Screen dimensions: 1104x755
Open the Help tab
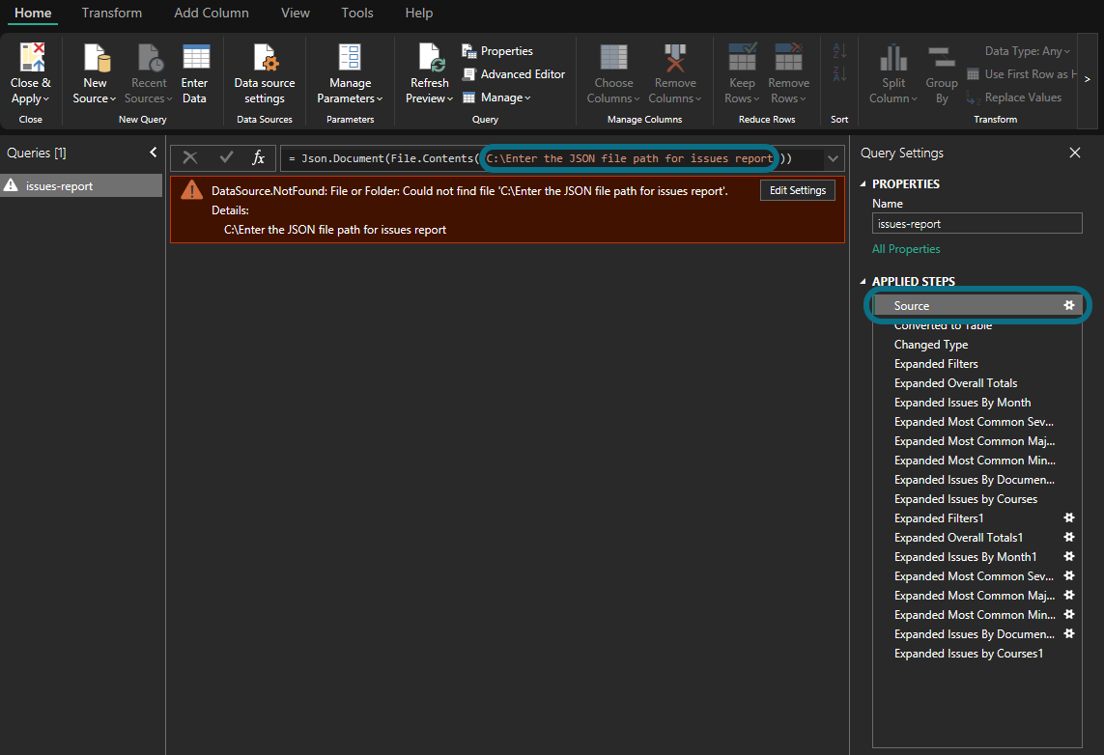pyautogui.click(x=419, y=13)
